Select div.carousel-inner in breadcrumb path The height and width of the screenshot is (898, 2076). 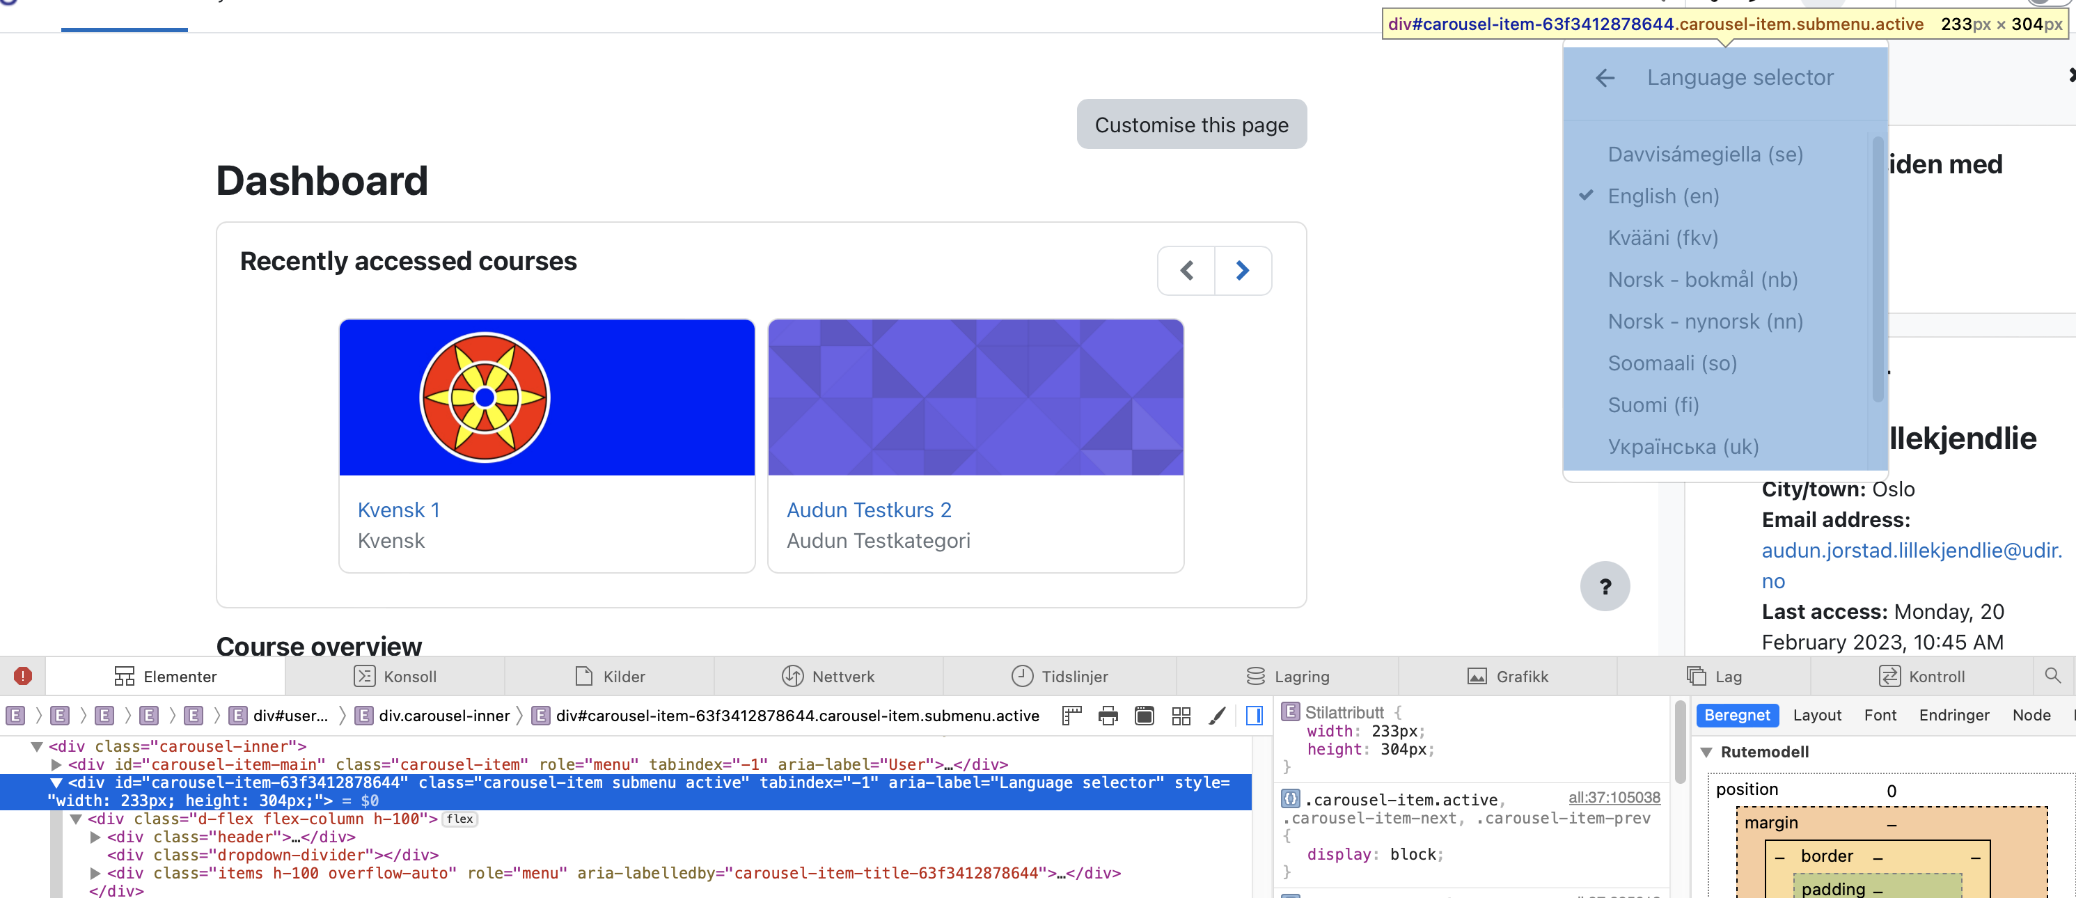click(433, 716)
